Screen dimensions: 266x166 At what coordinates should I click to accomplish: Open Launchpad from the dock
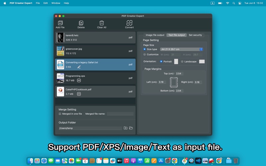pyautogui.click(x=37, y=161)
